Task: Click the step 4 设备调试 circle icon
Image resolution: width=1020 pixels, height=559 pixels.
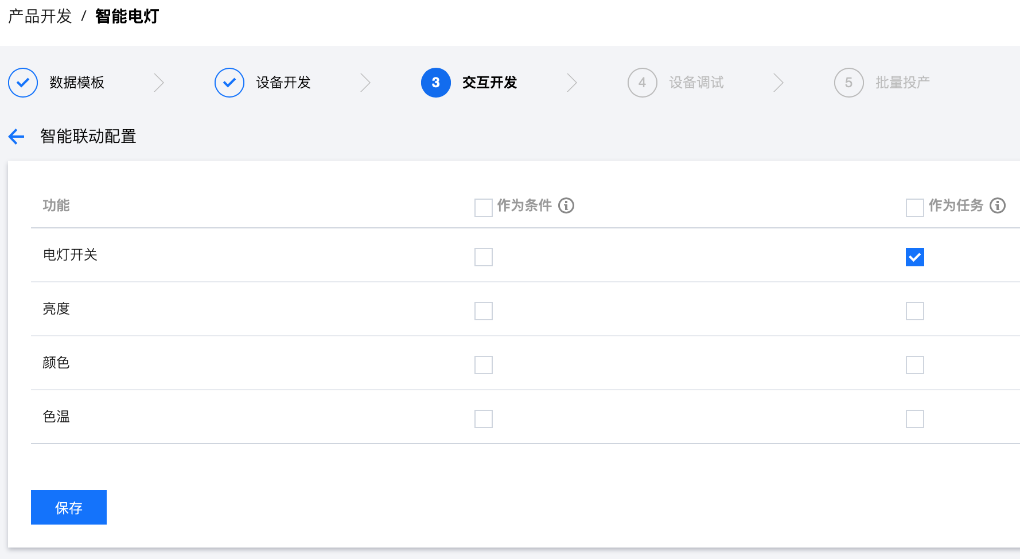Action: click(x=643, y=83)
